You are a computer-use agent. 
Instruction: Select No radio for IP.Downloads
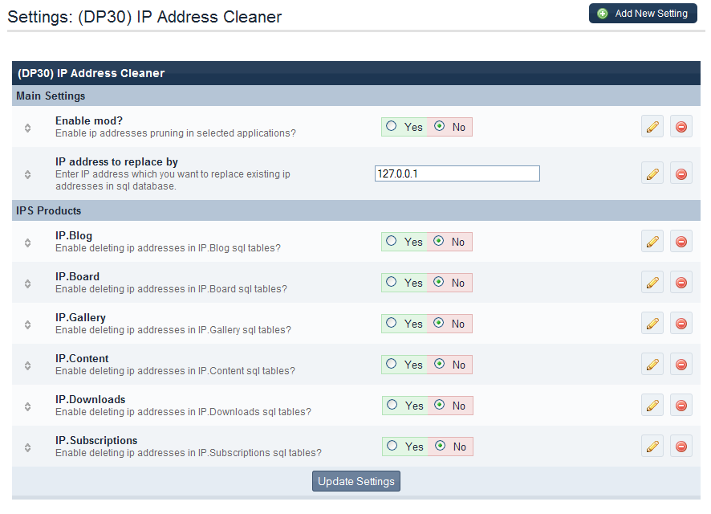coord(439,405)
